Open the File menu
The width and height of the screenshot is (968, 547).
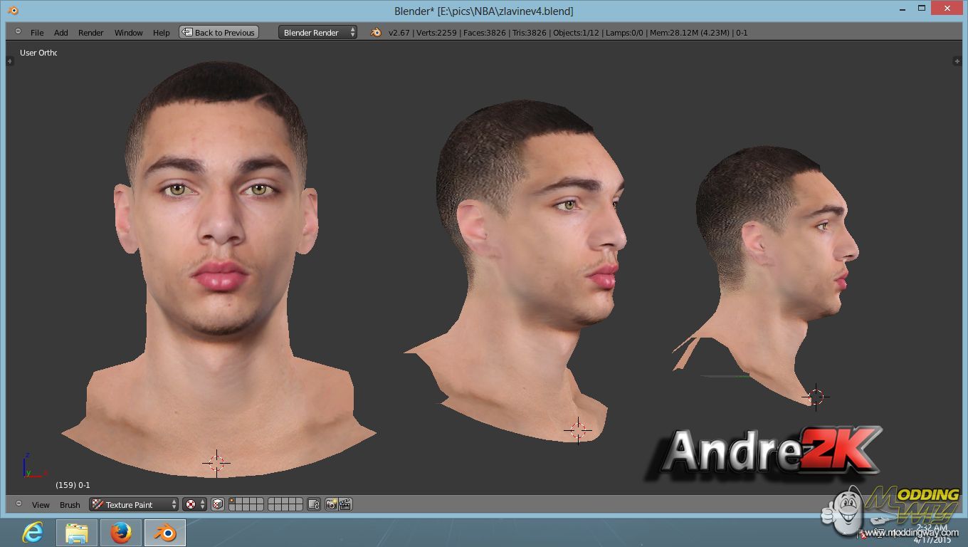pyautogui.click(x=37, y=33)
